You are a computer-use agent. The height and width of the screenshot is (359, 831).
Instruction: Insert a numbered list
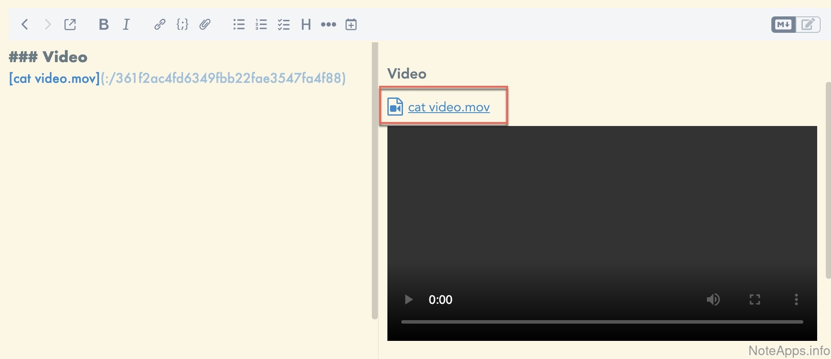(x=261, y=25)
